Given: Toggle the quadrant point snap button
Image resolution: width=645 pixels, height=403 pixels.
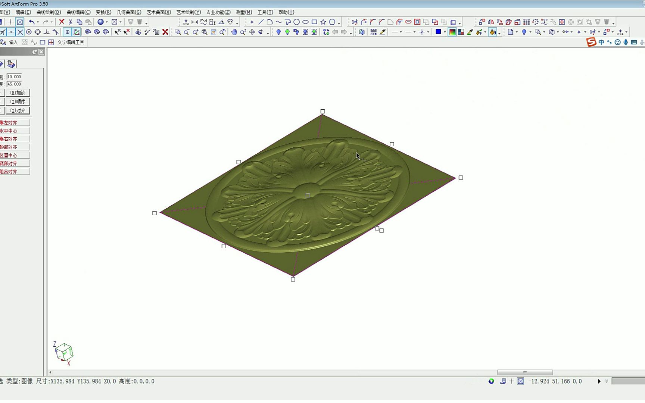Looking at the screenshot, I should point(38,32).
